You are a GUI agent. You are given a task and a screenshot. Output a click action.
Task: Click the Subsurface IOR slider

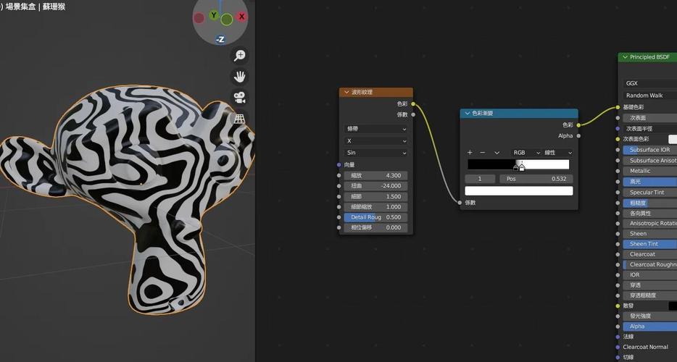[649, 150]
